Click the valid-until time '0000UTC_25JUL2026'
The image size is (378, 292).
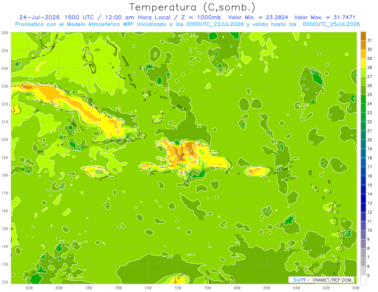click(x=331, y=24)
